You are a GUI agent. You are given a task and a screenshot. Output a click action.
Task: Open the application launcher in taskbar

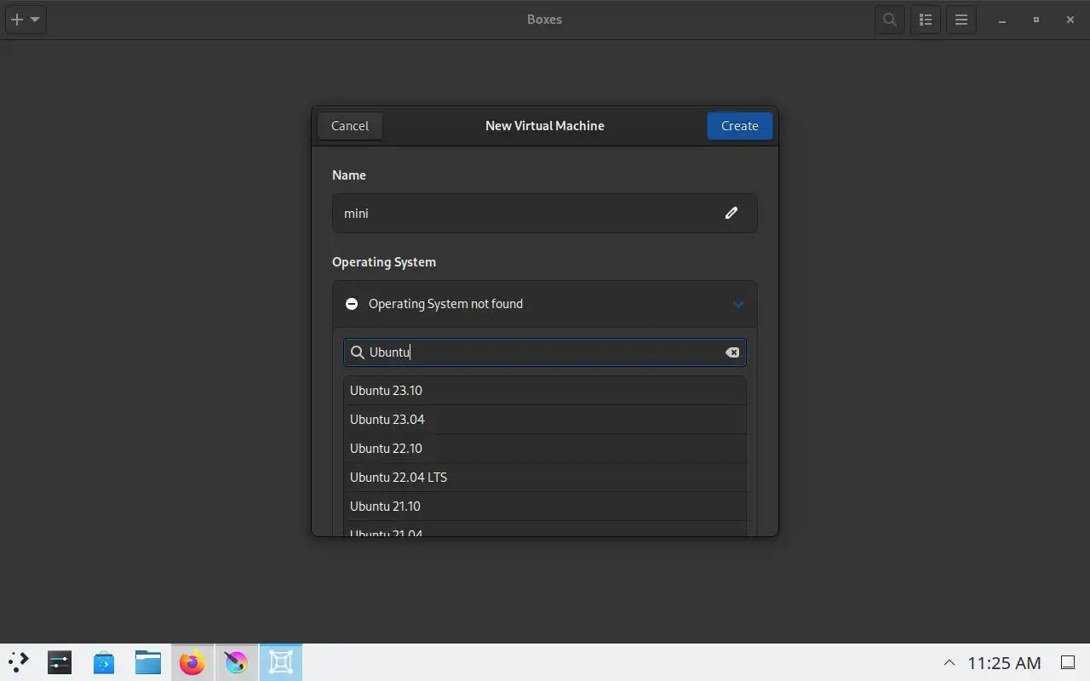tap(19, 662)
